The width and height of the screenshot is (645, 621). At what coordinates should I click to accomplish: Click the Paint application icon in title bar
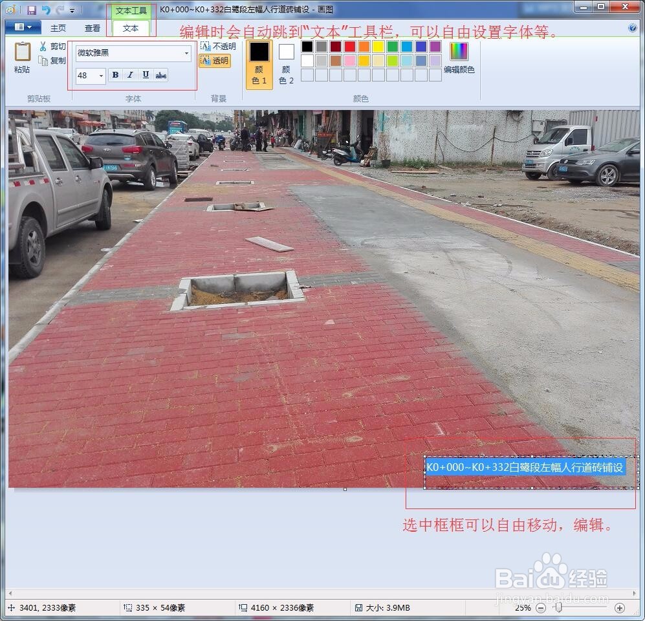coord(10,9)
